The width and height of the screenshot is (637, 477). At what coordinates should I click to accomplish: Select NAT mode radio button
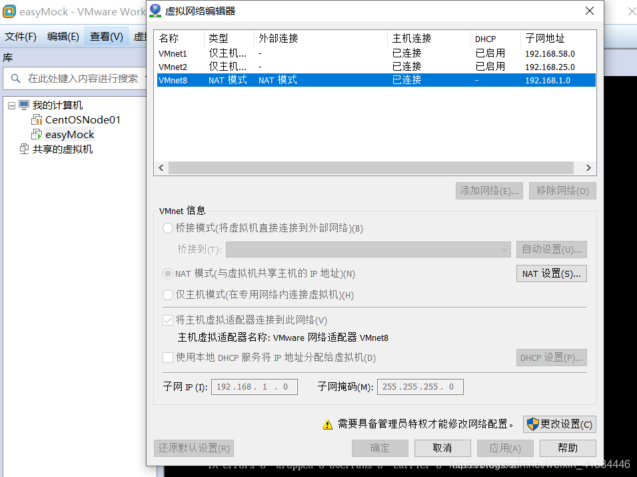[168, 274]
